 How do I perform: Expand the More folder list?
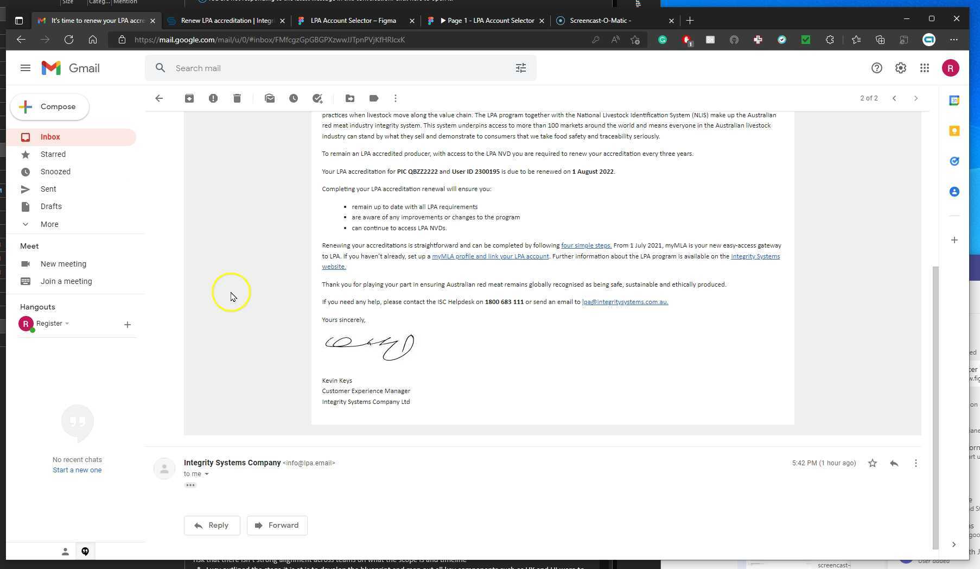[49, 224]
